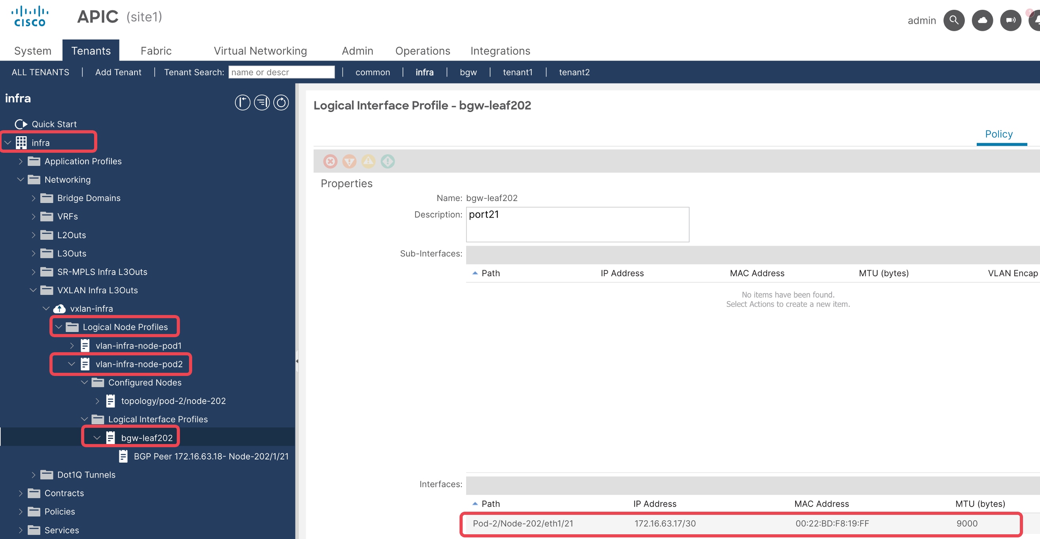Image resolution: width=1040 pixels, height=539 pixels.
Task: Click the minor faults yellow icon
Action: (368, 161)
